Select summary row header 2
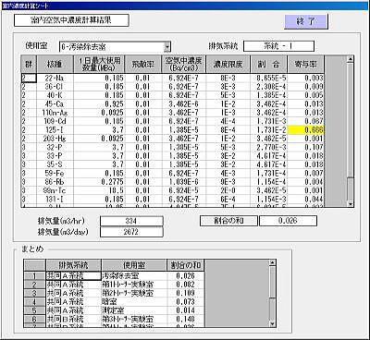 coord(34,285)
